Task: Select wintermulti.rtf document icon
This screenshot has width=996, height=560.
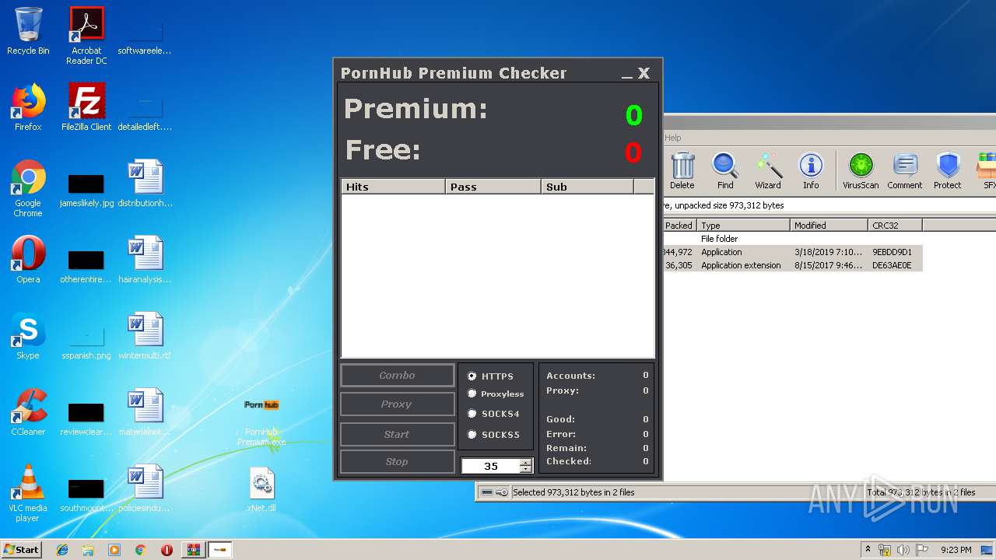Action: 145,336
